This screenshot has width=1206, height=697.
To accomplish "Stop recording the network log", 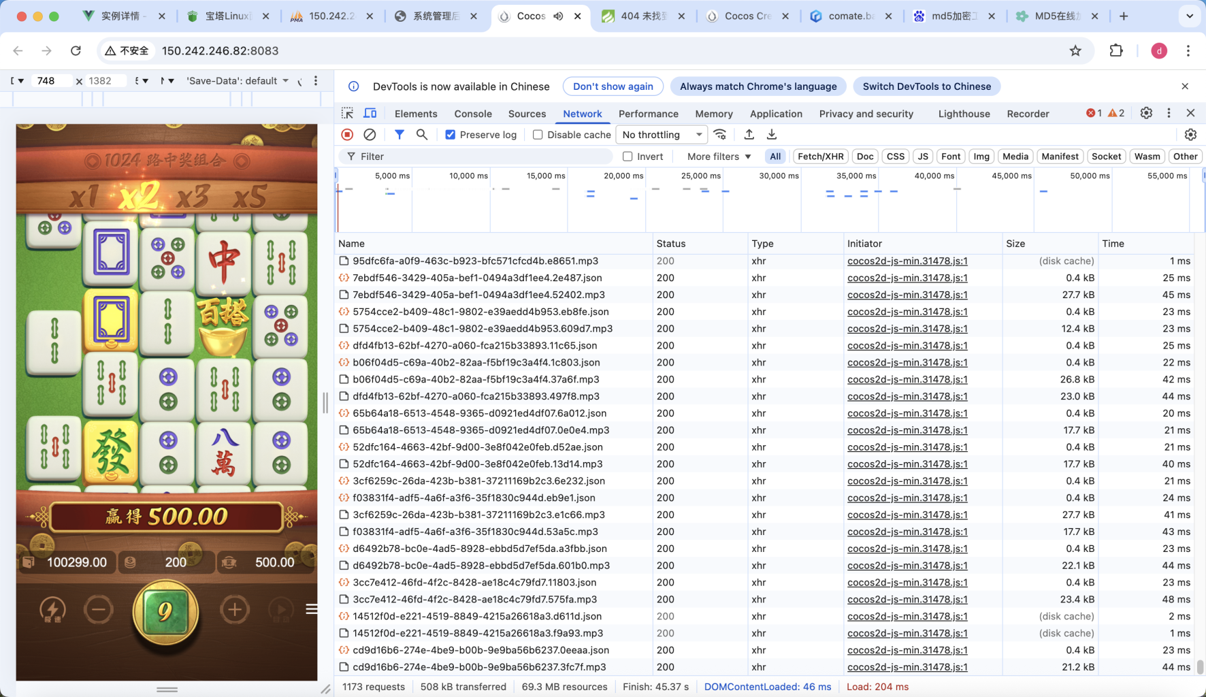I will [347, 134].
